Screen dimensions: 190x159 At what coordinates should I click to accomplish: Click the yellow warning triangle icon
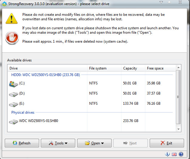click(x=12, y=18)
